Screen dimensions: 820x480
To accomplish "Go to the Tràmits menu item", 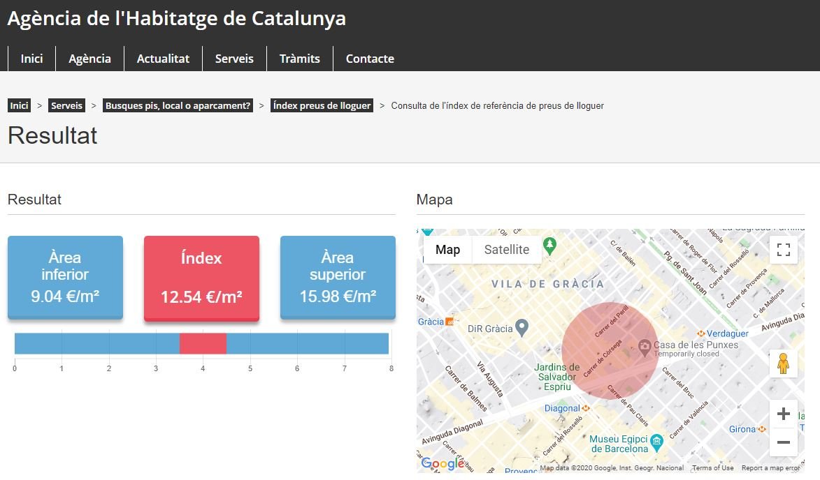I will 300,59.
